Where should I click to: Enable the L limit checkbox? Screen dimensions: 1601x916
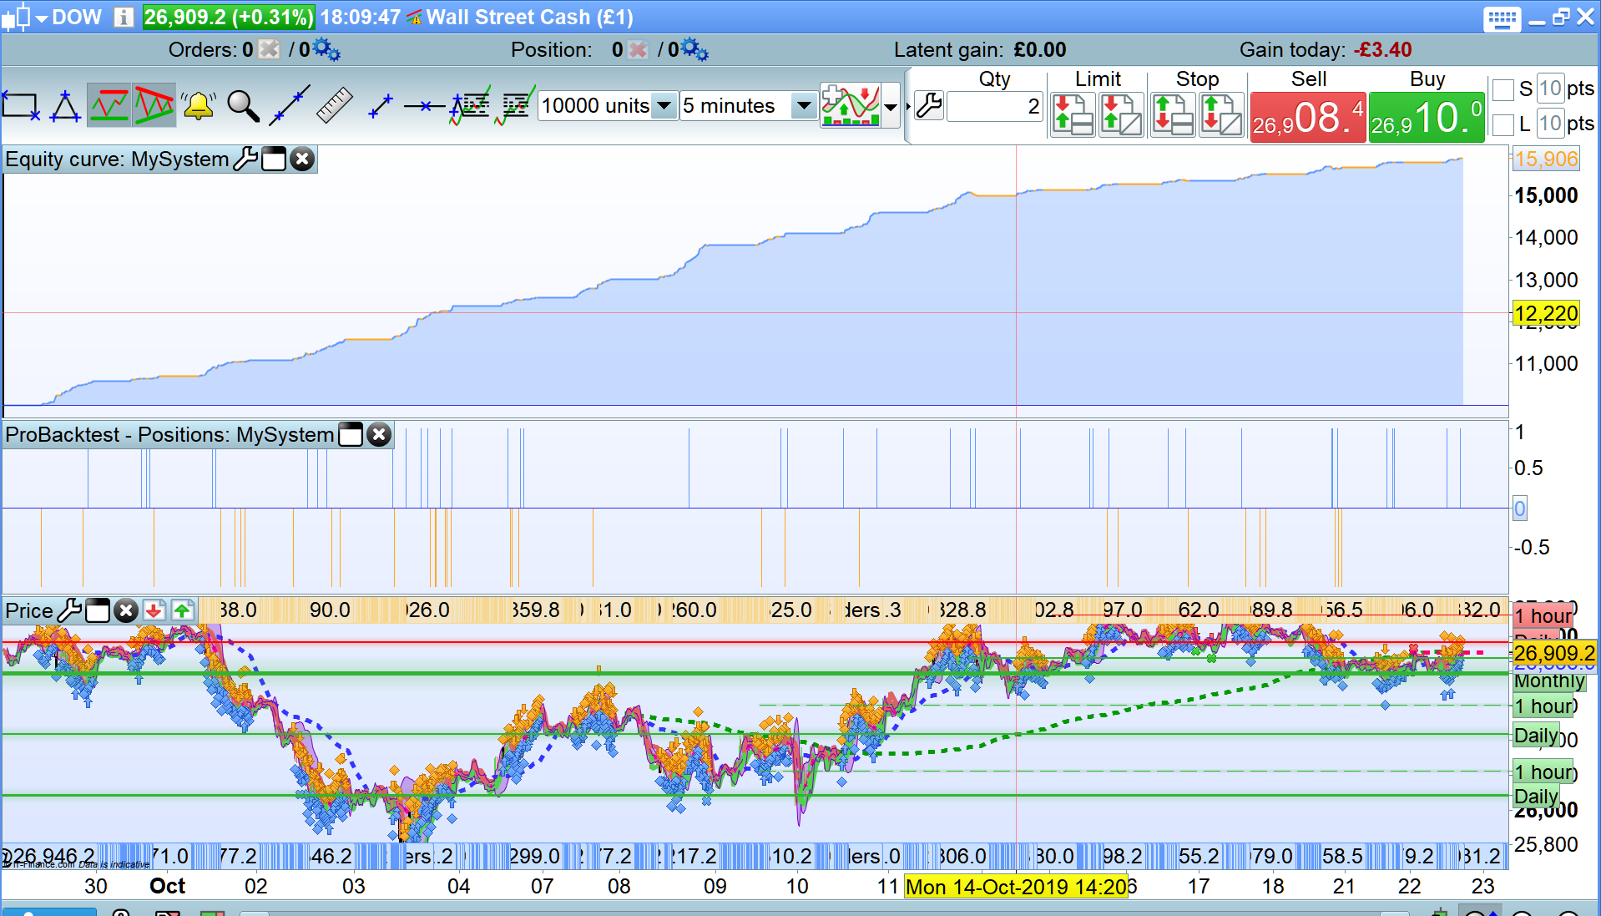point(1503,124)
